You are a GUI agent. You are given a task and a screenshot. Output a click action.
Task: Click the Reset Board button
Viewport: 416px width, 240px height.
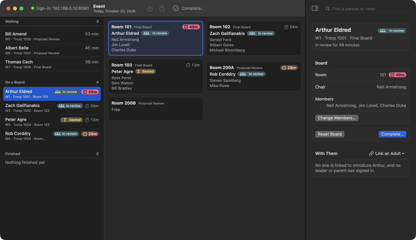[x=330, y=134]
